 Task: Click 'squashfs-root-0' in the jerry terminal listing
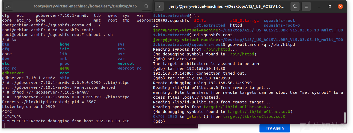pyautogui.click(x=282, y=25)
